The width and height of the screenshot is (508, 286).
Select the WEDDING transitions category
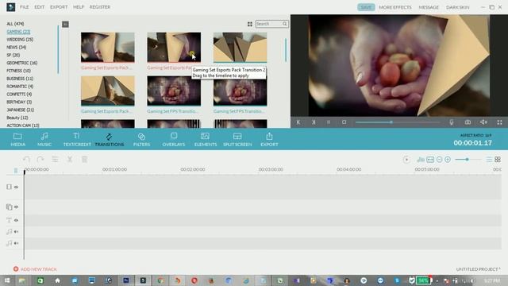coord(20,39)
